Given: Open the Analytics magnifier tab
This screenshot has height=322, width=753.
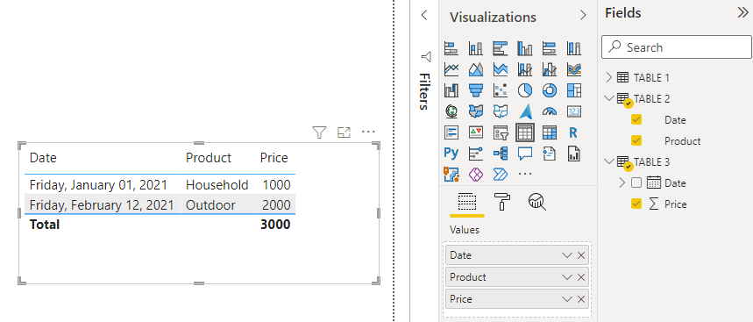Looking at the screenshot, I should point(536,203).
